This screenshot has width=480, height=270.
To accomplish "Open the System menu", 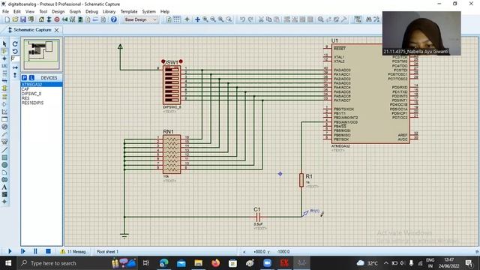I will 148,11.
